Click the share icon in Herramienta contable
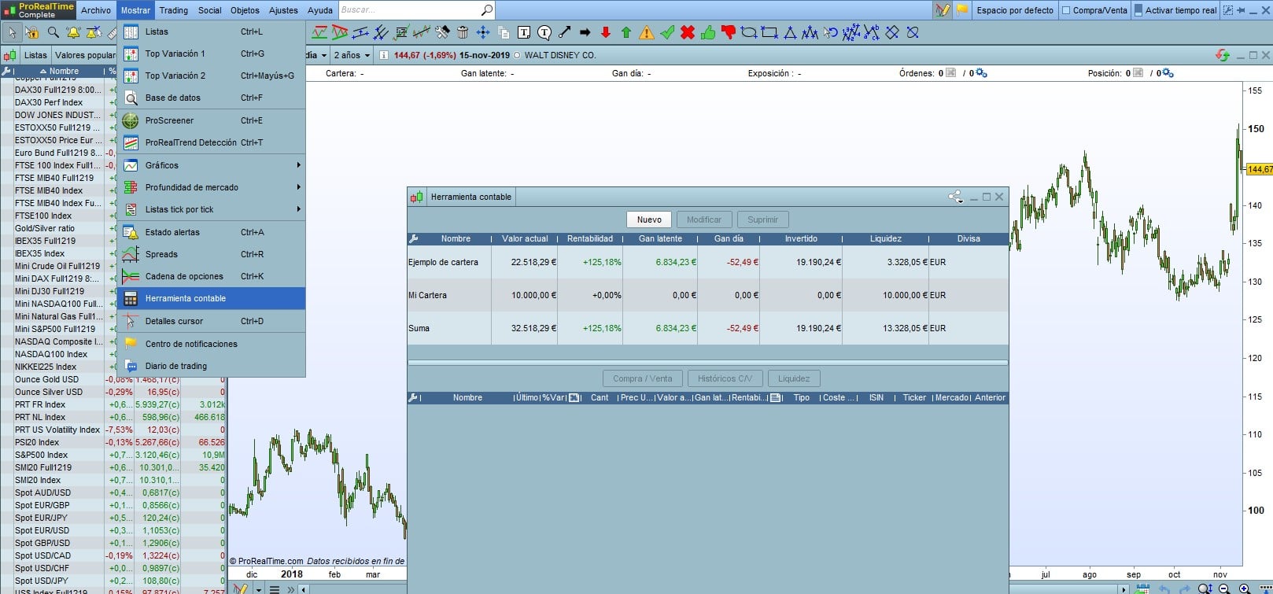This screenshot has height=594, width=1273. (x=955, y=197)
